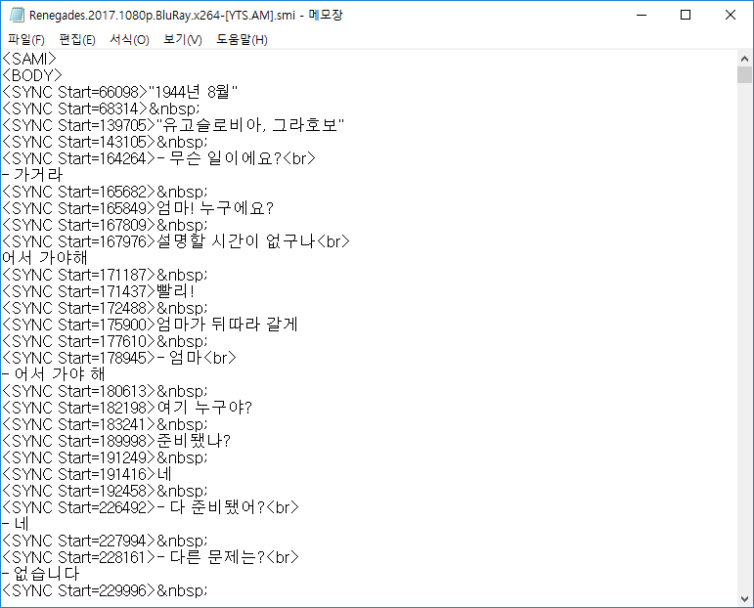Open the 보기(V) menu

tap(182, 39)
